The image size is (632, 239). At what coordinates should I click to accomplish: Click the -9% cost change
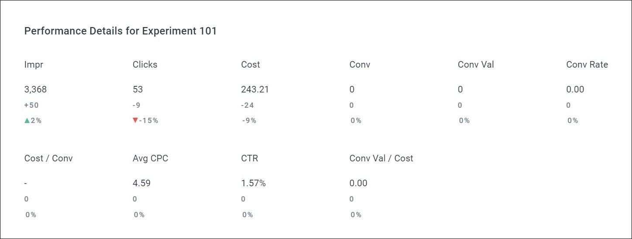(249, 121)
